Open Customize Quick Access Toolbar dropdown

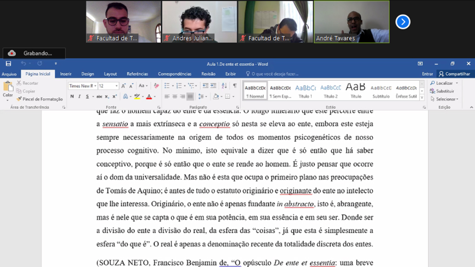(x=56, y=63)
